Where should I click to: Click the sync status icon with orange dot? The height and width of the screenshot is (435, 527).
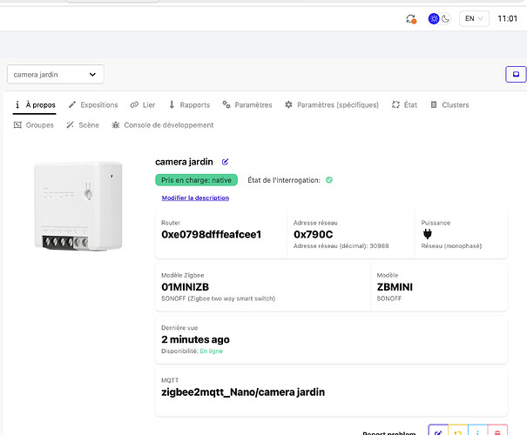pyautogui.click(x=411, y=19)
